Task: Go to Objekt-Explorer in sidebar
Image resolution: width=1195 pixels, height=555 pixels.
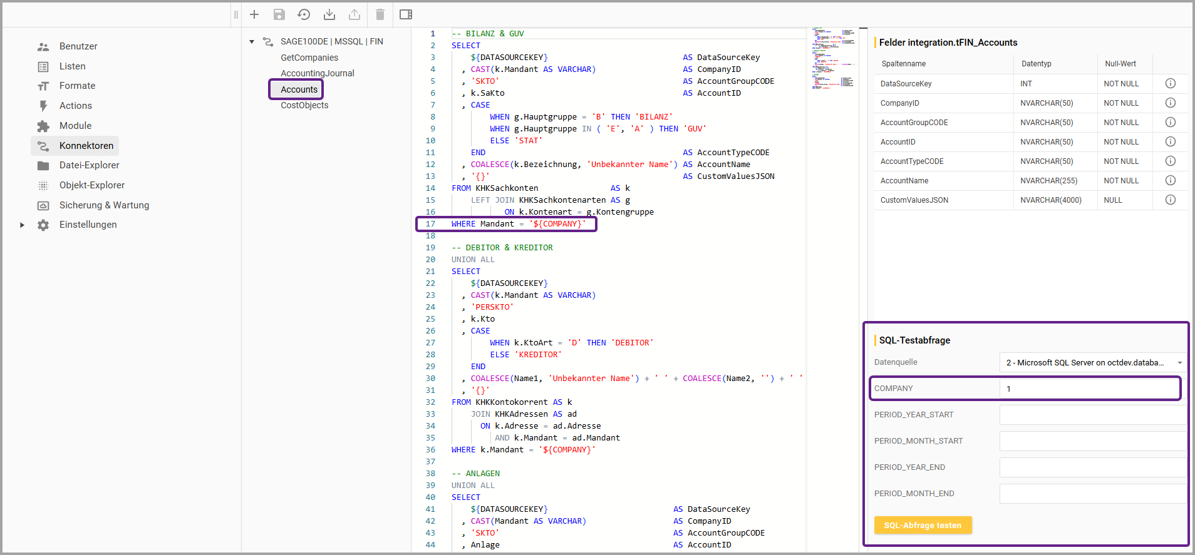Action: click(x=92, y=185)
